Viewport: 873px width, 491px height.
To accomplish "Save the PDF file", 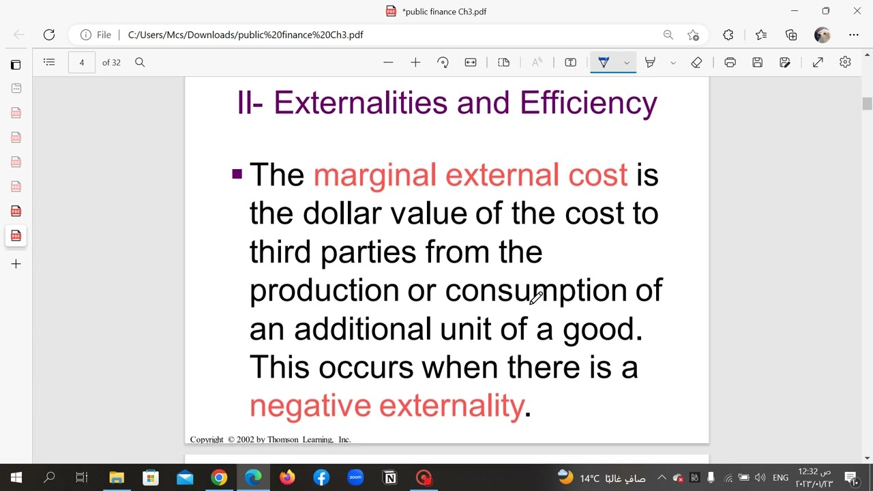I will tap(757, 62).
